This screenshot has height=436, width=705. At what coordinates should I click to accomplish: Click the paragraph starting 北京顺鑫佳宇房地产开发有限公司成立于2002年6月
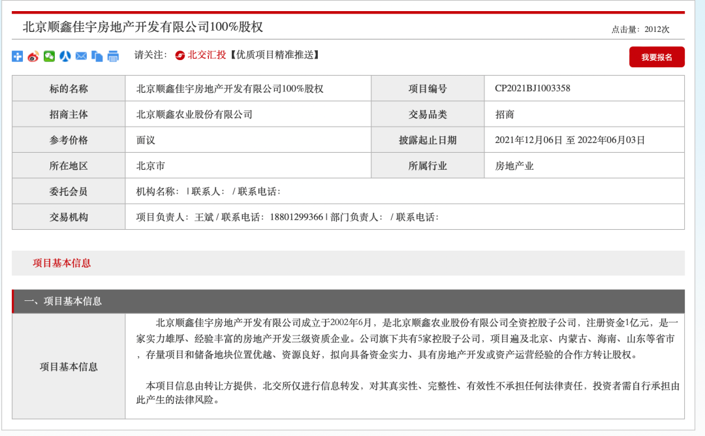408,339
